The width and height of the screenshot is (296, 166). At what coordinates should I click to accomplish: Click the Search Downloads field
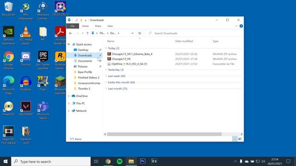pyautogui.click(x=194, y=33)
